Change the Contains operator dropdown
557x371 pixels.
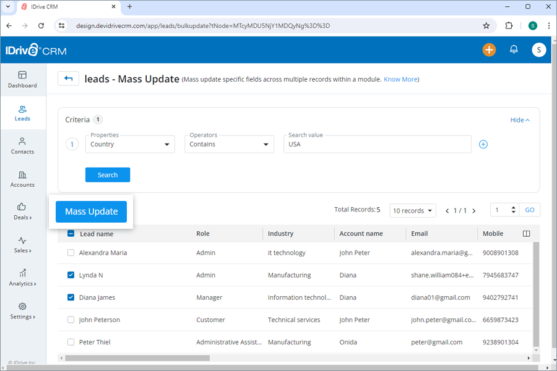[x=229, y=143]
